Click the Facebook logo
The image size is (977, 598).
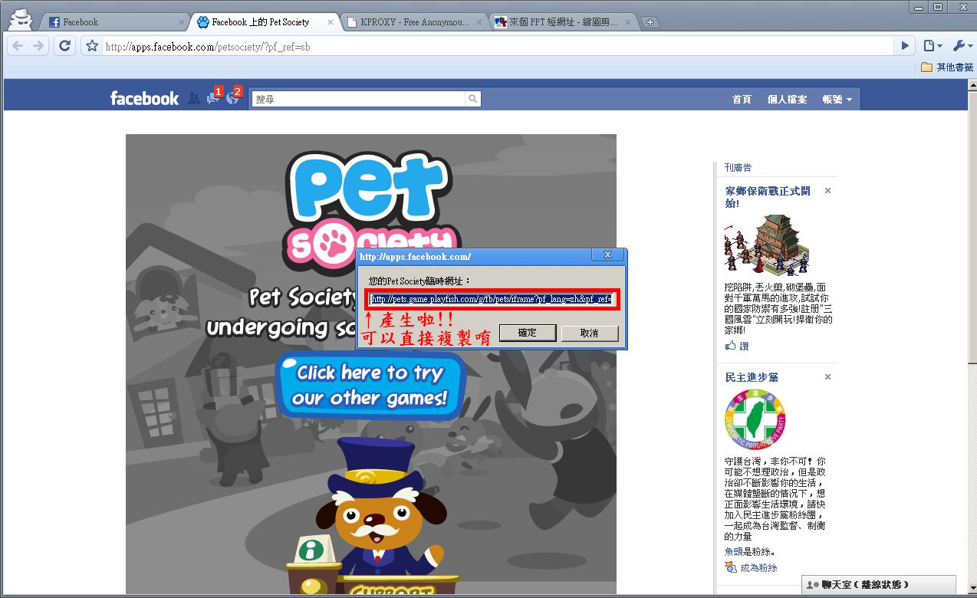pyautogui.click(x=144, y=98)
